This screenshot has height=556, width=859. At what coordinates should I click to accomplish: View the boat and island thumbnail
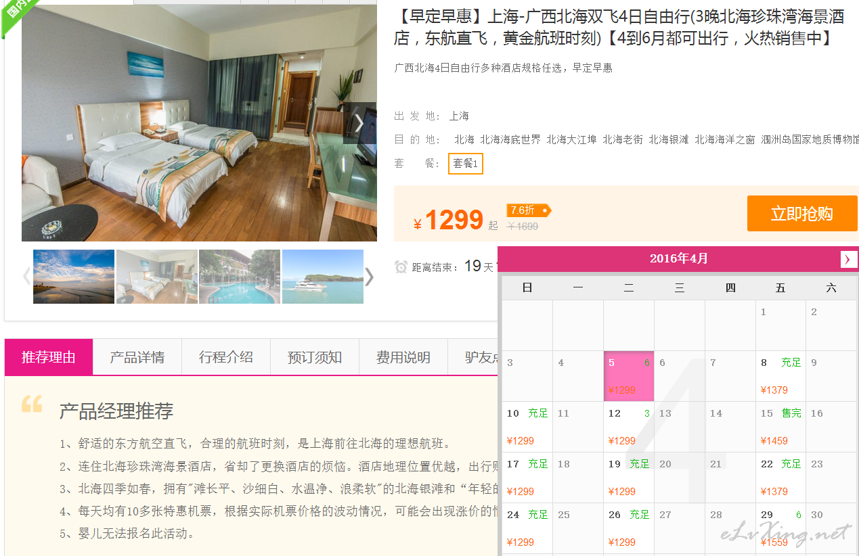[x=323, y=277]
